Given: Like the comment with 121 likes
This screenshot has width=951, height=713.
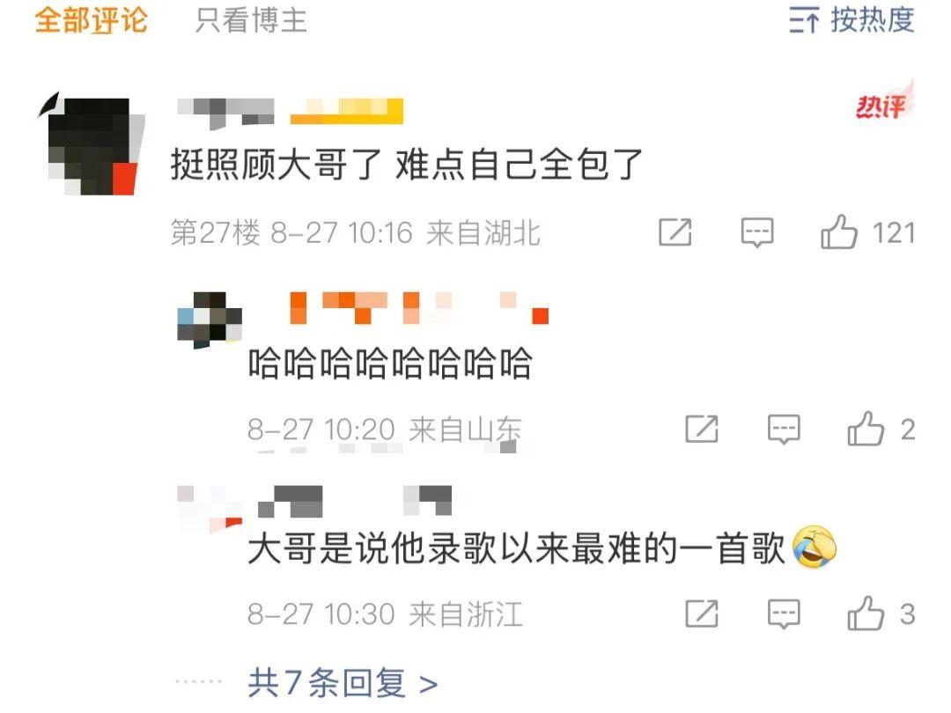Looking at the screenshot, I should 839,232.
